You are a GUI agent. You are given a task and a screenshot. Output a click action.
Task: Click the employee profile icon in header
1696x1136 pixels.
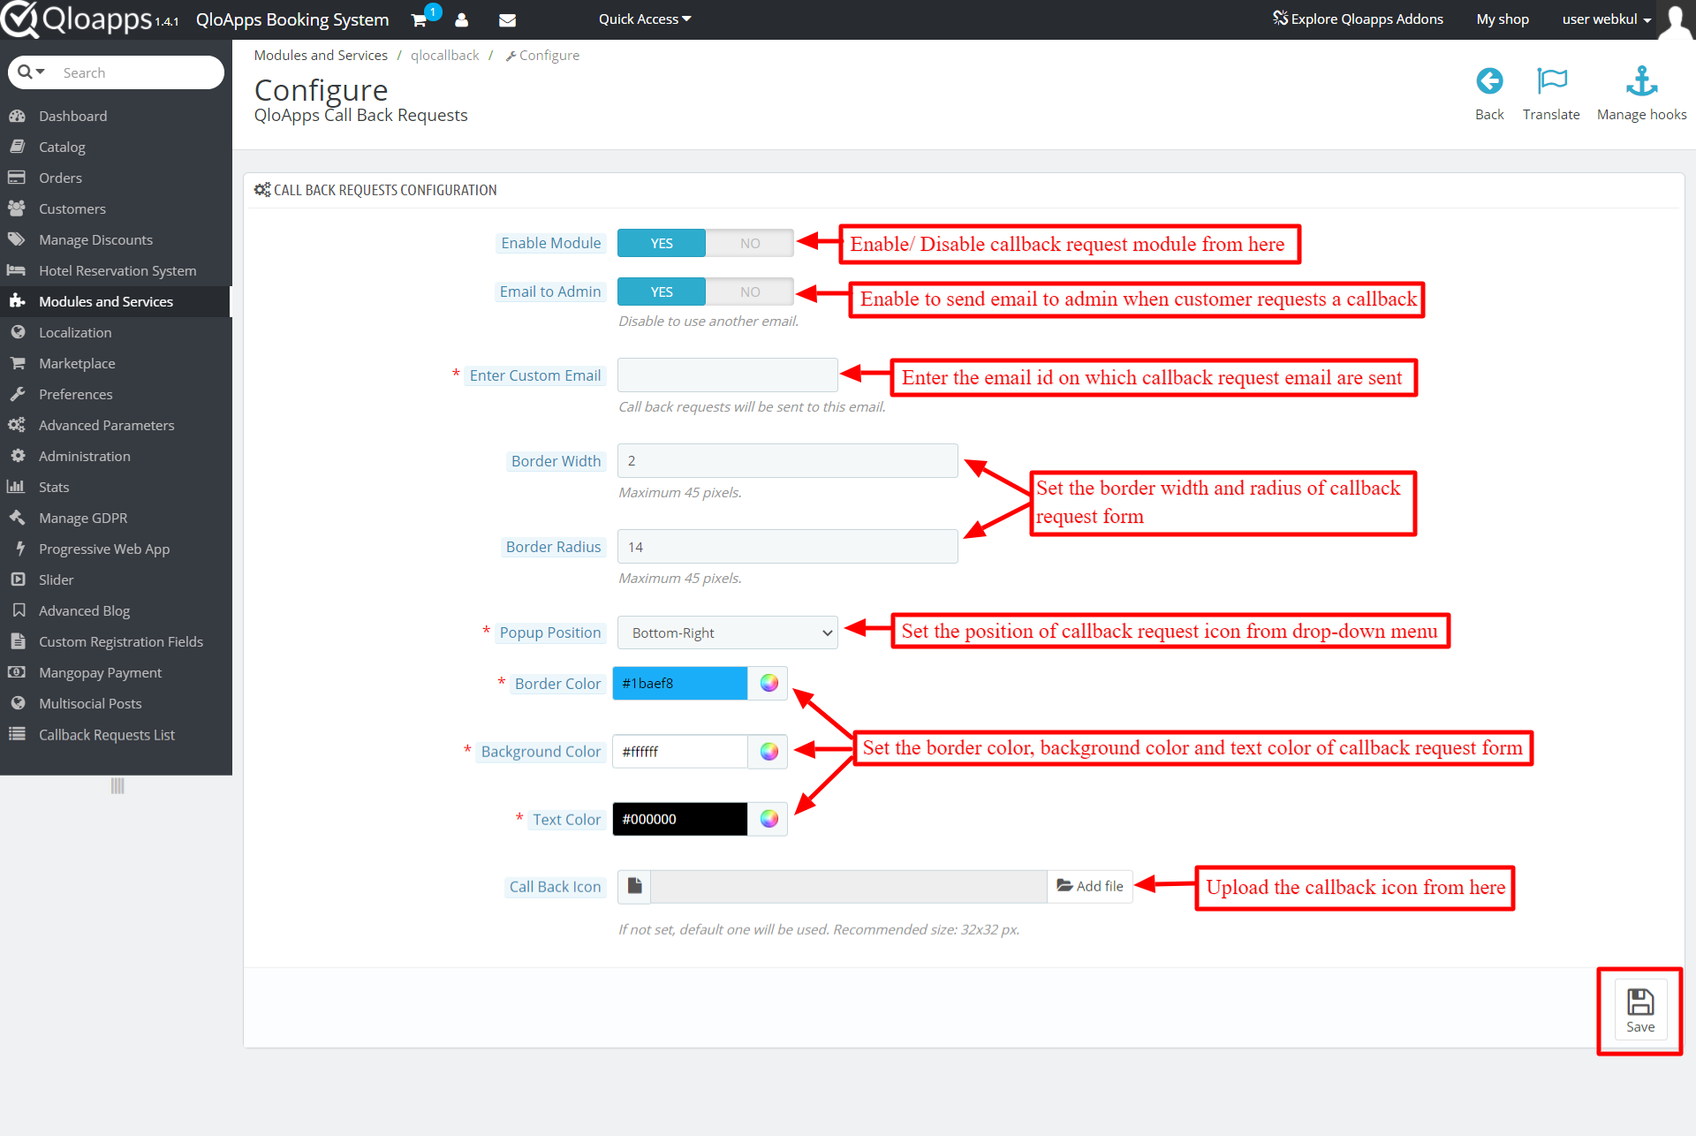click(x=461, y=19)
